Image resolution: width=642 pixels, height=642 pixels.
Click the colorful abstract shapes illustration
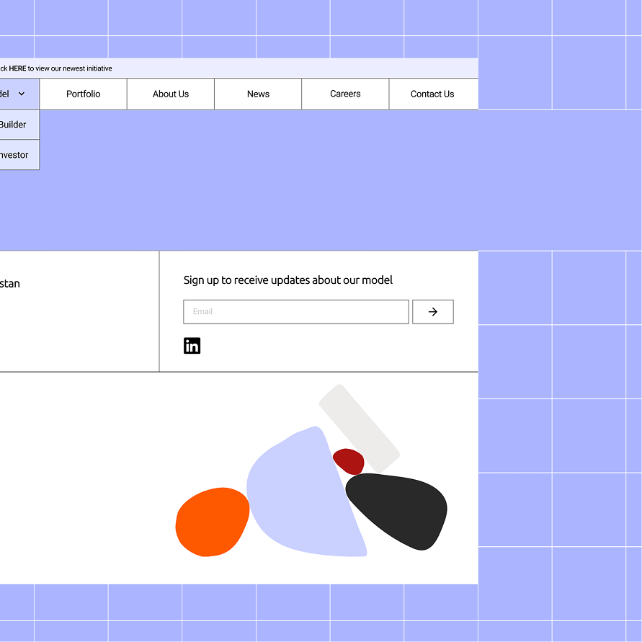pos(311,471)
